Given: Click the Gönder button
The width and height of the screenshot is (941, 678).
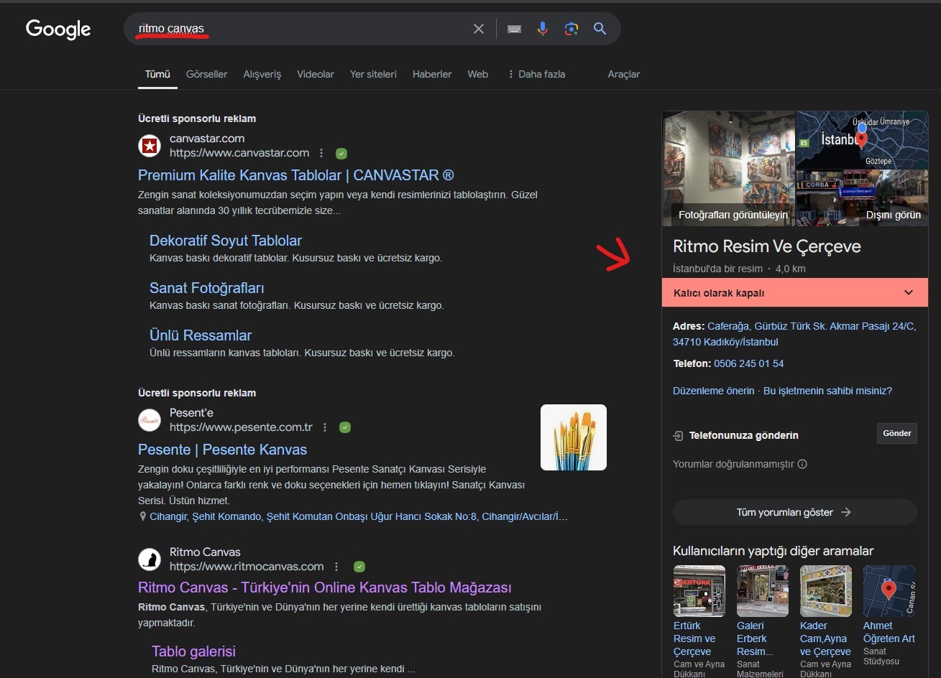Looking at the screenshot, I should [897, 433].
